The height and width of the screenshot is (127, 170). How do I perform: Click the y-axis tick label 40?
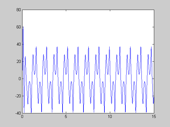[19, 44]
